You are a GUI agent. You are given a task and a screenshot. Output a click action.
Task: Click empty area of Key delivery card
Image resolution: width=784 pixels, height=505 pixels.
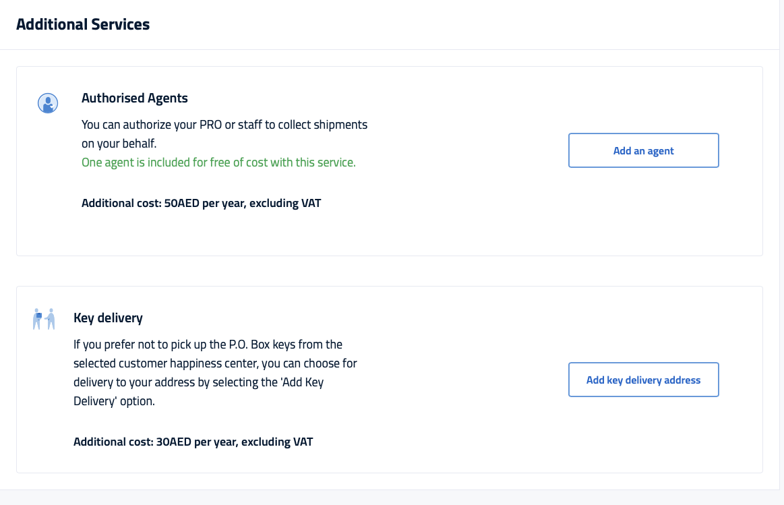point(465,440)
